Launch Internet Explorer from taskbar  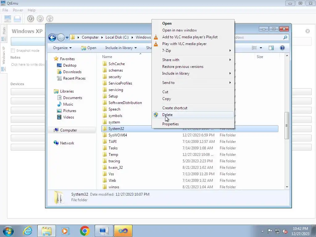pyautogui.click(x=27, y=231)
